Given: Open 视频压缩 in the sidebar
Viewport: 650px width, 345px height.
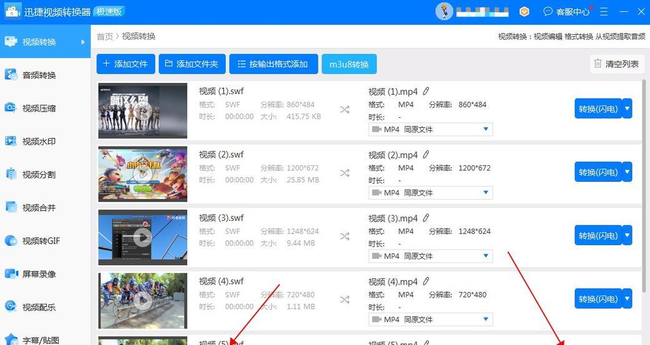Looking at the screenshot, I should tap(45, 108).
